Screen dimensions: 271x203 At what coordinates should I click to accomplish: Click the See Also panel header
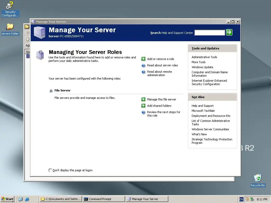tap(213, 97)
